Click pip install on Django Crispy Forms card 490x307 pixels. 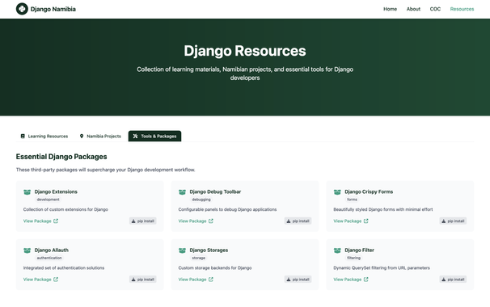click(x=453, y=221)
